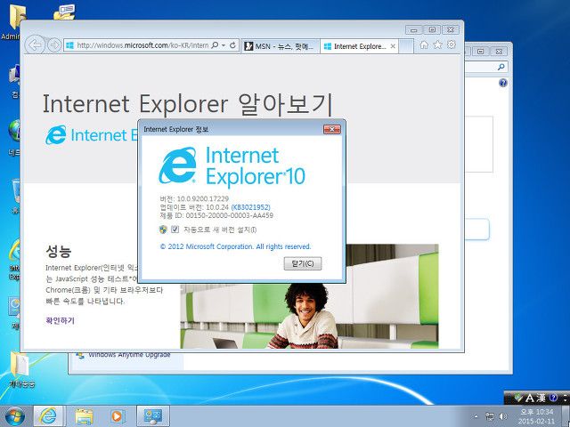Switch to the MSN news tab
Viewport: 570px width, 427px height.
280,46
